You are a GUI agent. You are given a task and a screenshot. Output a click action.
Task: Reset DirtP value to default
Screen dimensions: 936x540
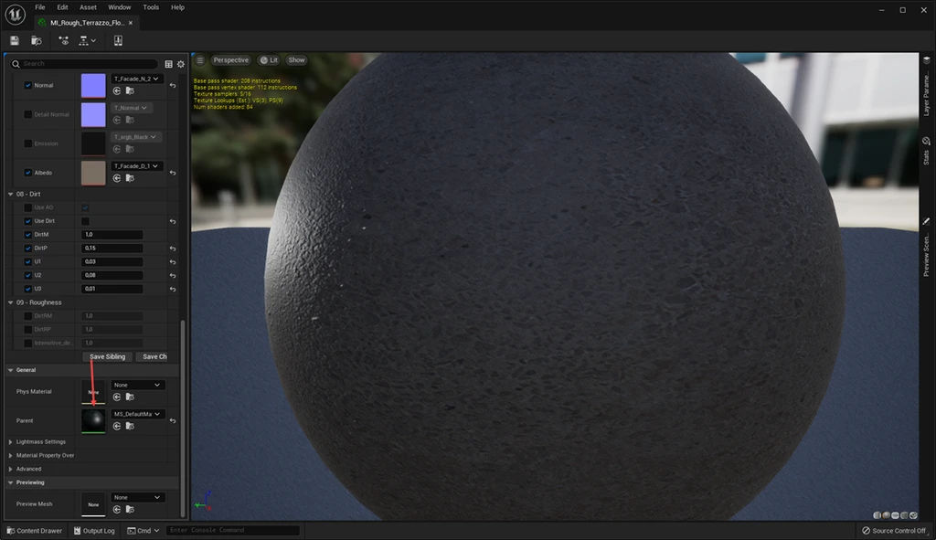[173, 249]
